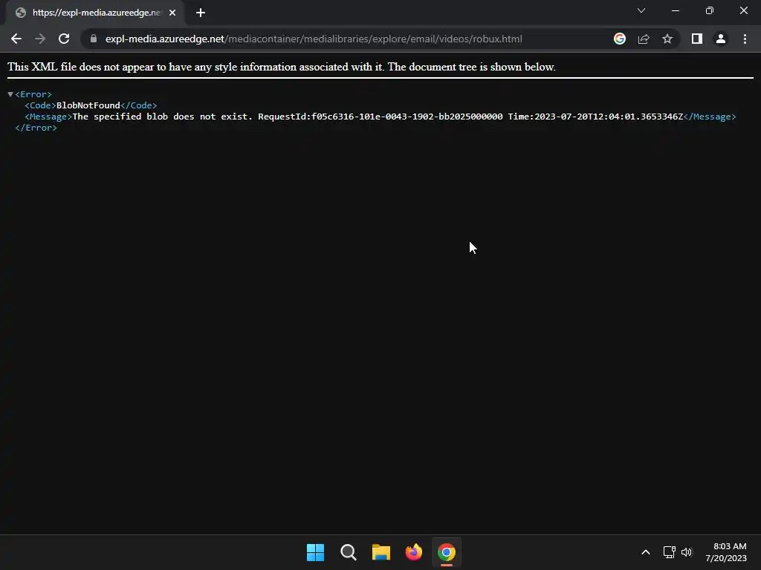This screenshot has height=570, width=761.
Task: Bookmark this page with the star
Action: 667,39
